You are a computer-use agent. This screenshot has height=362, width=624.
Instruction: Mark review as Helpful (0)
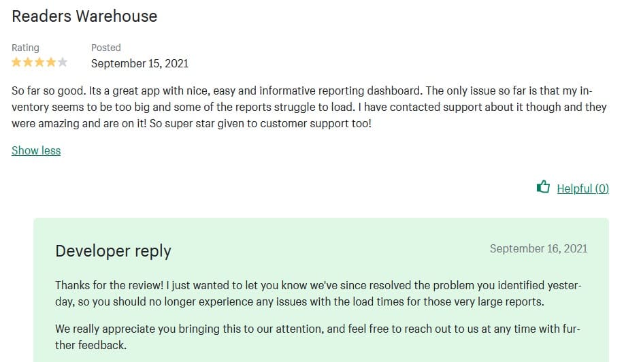582,188
